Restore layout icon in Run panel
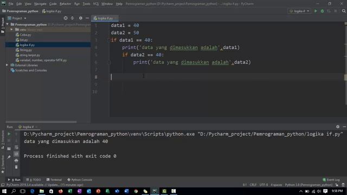 (9, 149)
